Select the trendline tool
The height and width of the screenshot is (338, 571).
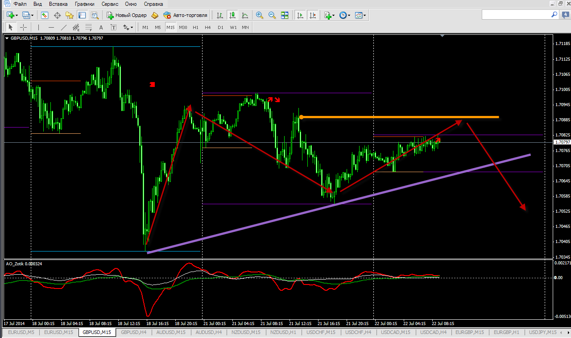63,27
